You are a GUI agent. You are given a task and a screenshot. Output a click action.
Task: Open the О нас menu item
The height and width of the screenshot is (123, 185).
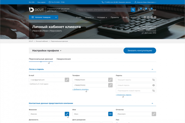coord(79,17)
